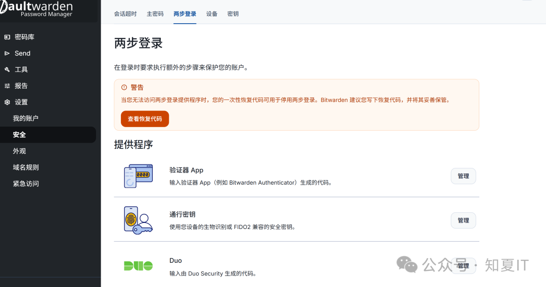Click the warning circle icon beside 警告
Viewport: 546px width, 287px height.
(124, 87)
